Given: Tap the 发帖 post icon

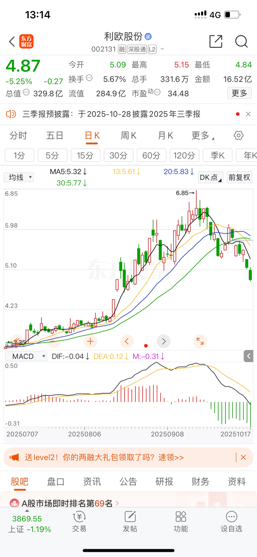Looking at the screenshot, I should tap(130, 522).
